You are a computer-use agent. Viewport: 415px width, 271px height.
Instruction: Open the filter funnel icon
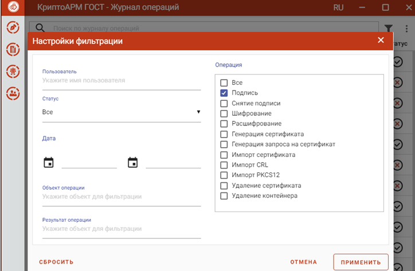tap(388, 28)
